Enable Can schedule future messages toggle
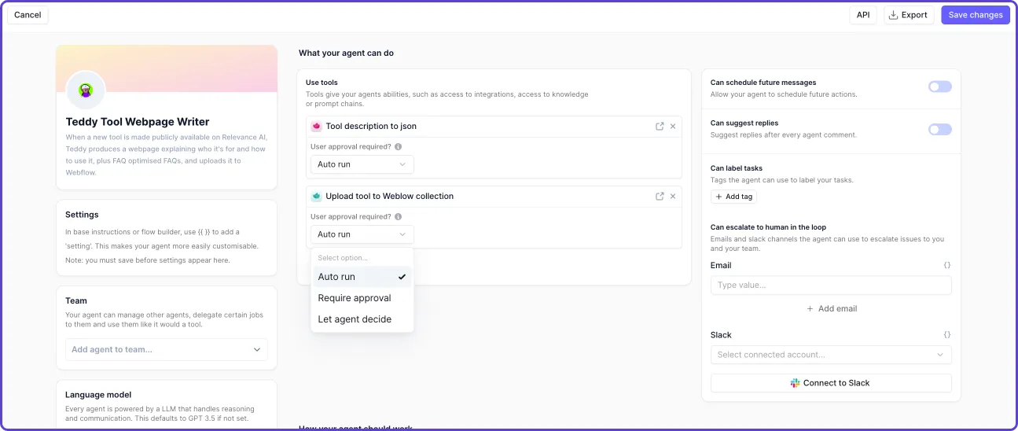The image size is (1018, 431). pos(939,87)
